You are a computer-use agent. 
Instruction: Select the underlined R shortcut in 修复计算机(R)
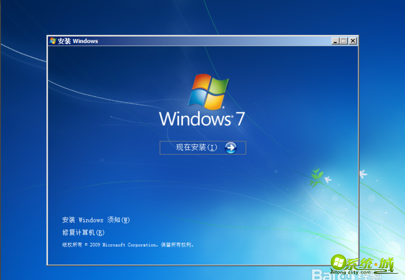[x=102, y=232]
